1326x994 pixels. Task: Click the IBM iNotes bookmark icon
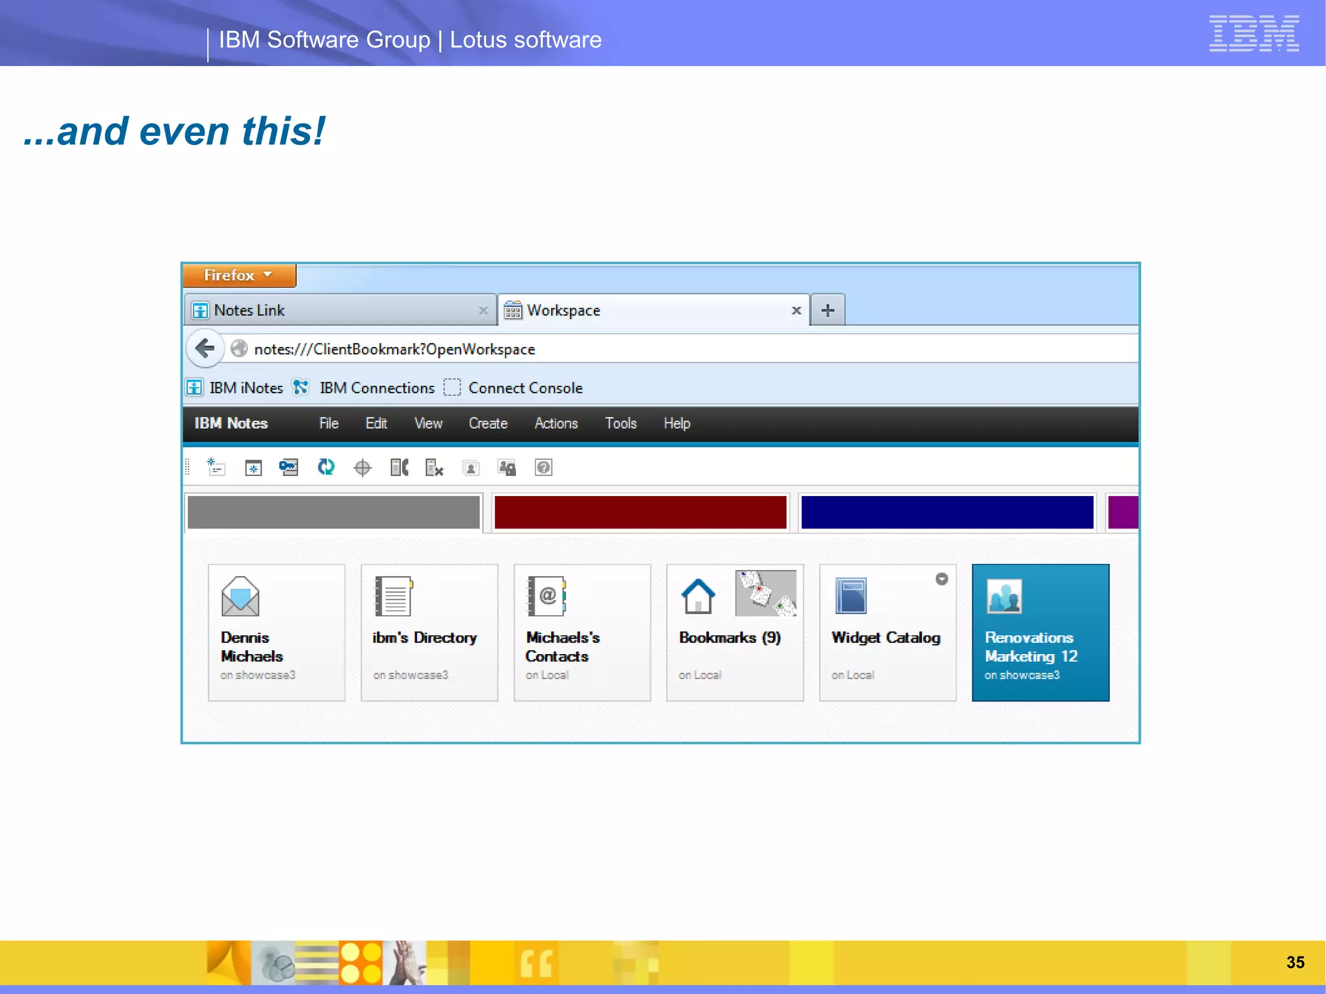tap(194, 388)
